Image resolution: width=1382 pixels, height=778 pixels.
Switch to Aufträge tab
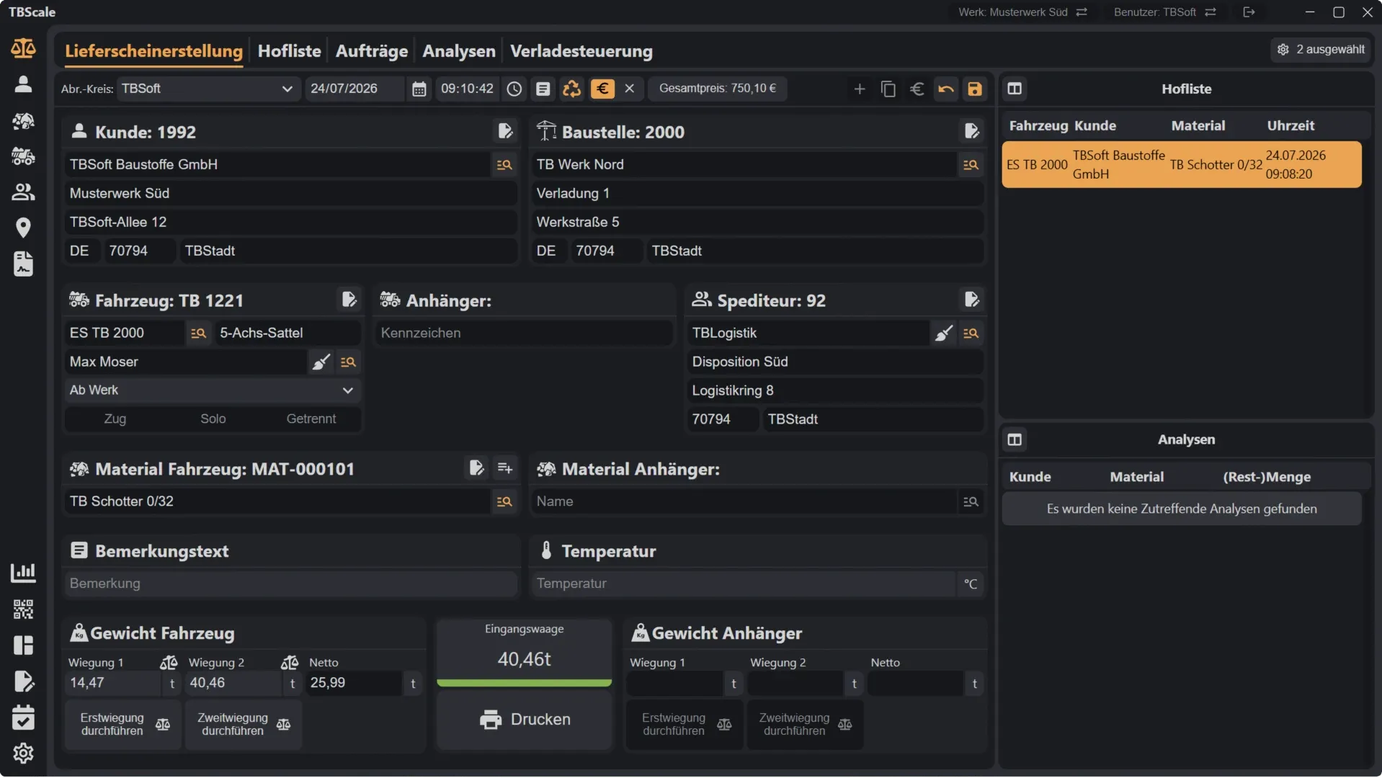point(372,51)
